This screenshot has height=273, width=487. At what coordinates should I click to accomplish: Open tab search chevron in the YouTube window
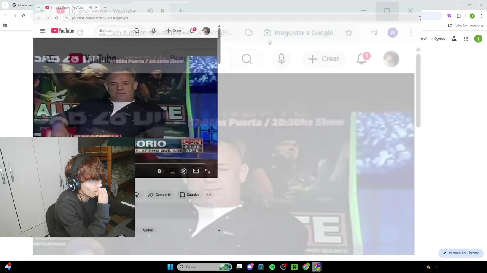38,8
